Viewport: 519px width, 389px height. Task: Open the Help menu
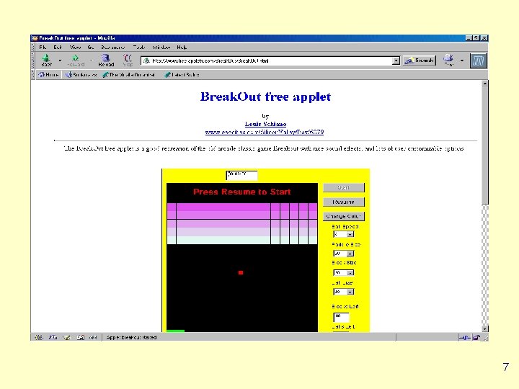[182, 48]
